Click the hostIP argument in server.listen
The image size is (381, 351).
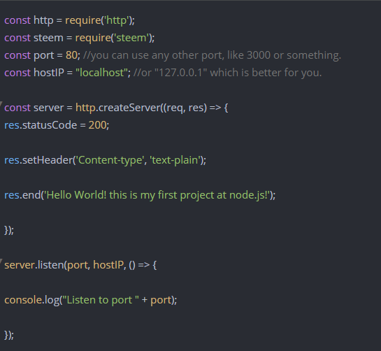click(108, 265)
